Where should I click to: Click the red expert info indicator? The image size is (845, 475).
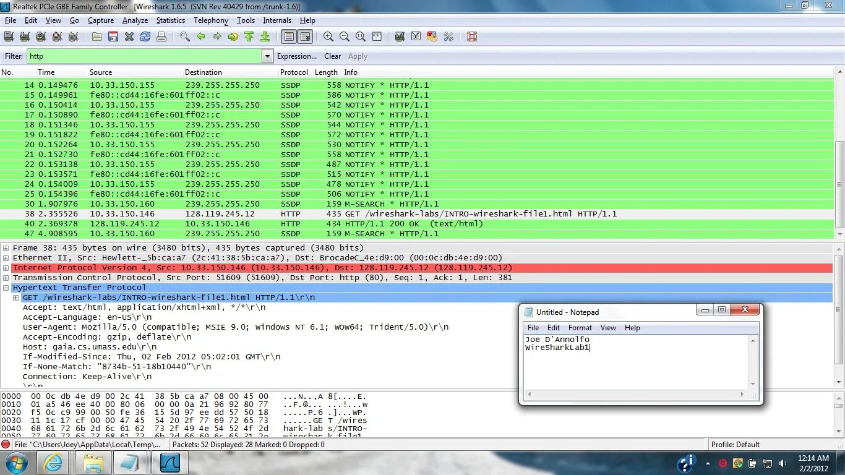pyautogui.click(x=6, y=444)
